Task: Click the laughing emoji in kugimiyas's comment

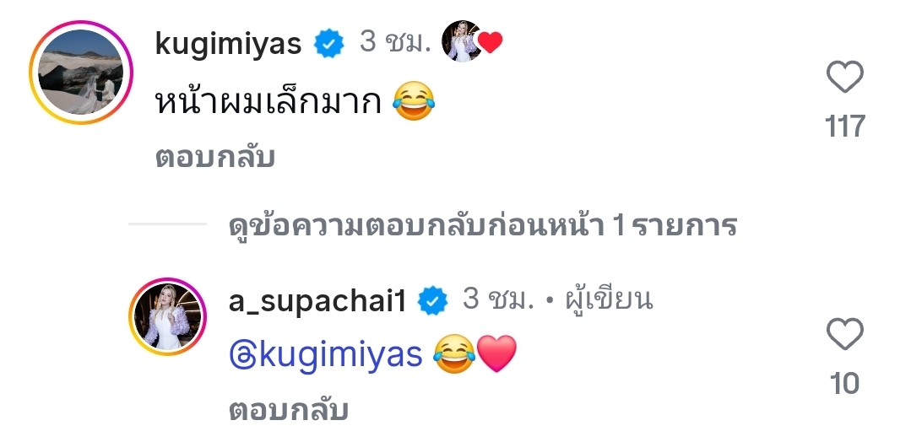Action: [x=415, y=104]
